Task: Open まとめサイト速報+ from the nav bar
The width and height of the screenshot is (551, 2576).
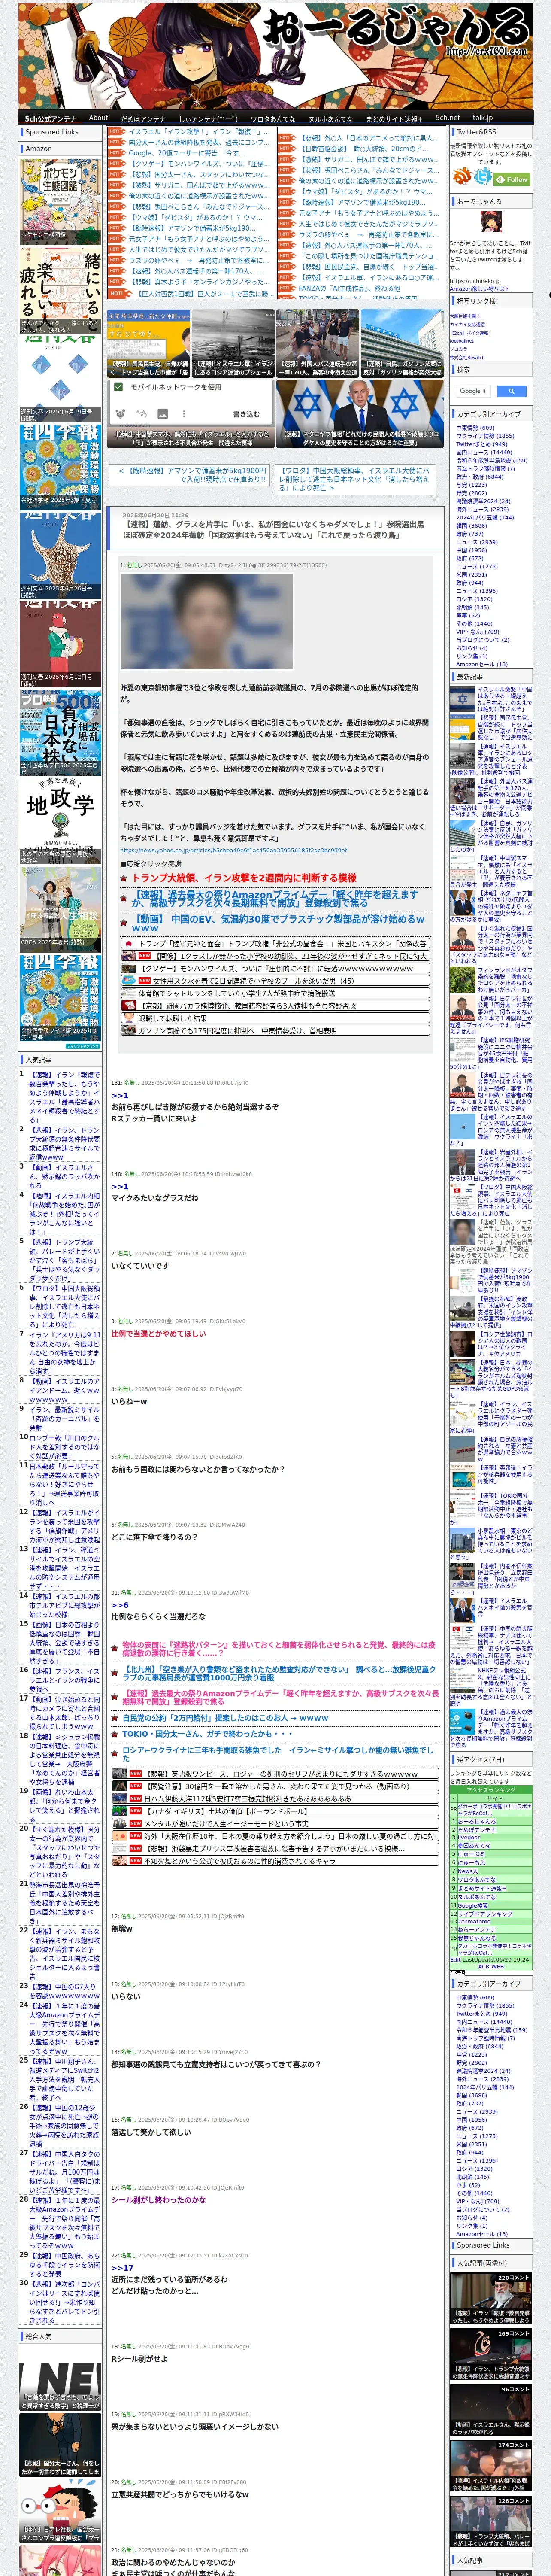Action: click(393, 118)
